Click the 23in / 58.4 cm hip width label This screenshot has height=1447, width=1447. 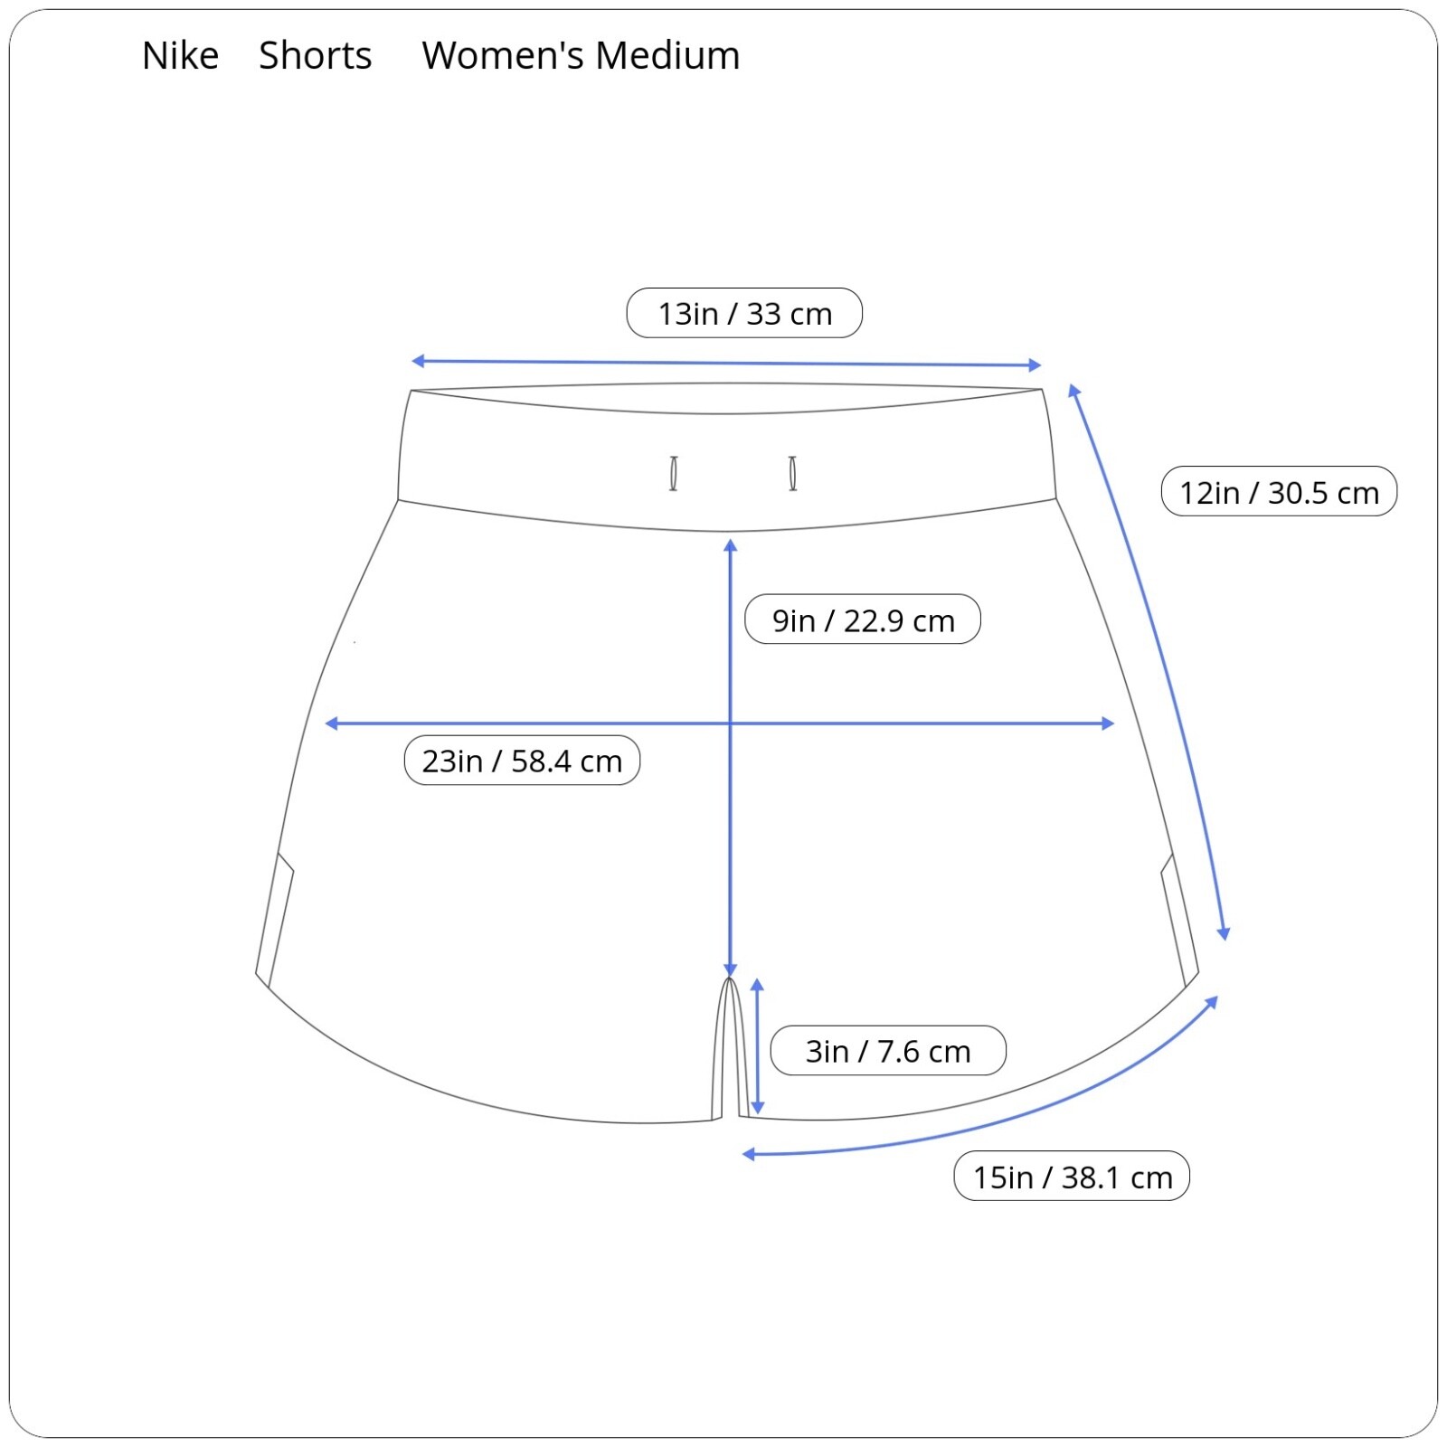tap(522, 760)
